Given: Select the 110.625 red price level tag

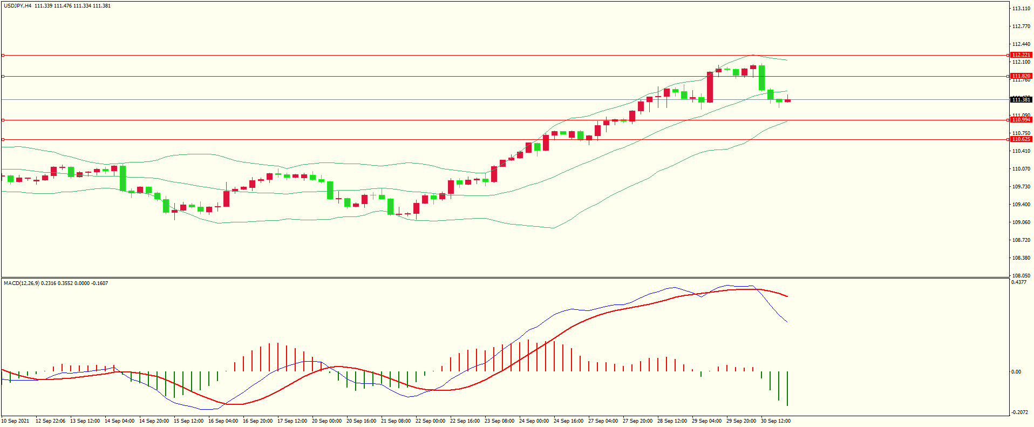Looking at the screenshot, I should [x=1021, y=139].
